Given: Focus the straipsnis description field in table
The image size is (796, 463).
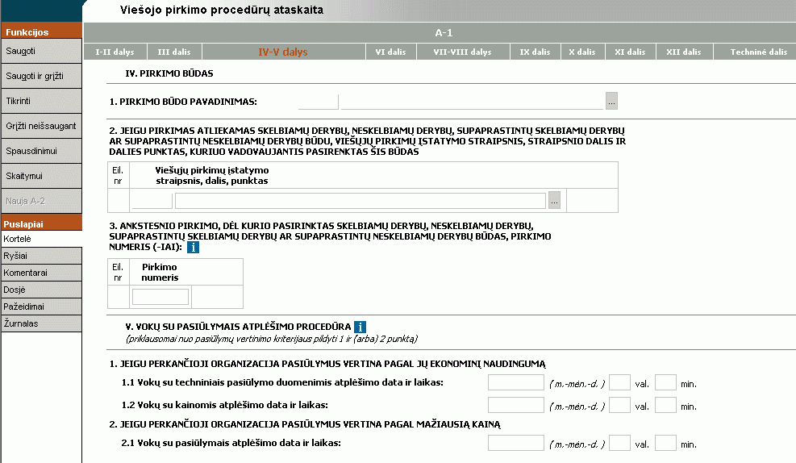Looking at the screenshot, I should (x=360, y=201).
